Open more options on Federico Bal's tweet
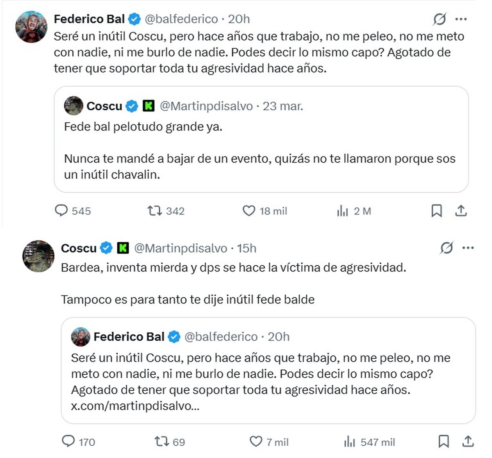This screenshot has height=458, width=492. coord(461,19)
